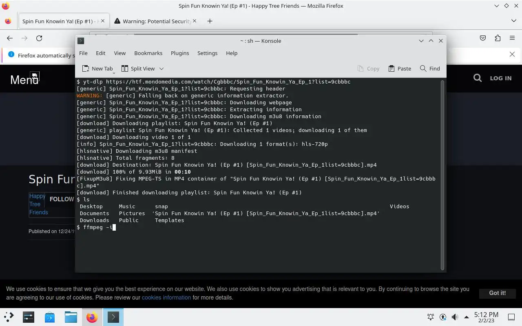Screen dimensions: 522x326
Task: Dismiss the Firefox notification bar with X
Action: tap(512, 54)
